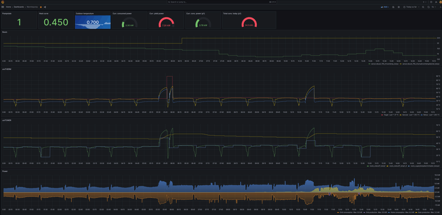Open the aroTHERM panel title menu

coord(6,69)
